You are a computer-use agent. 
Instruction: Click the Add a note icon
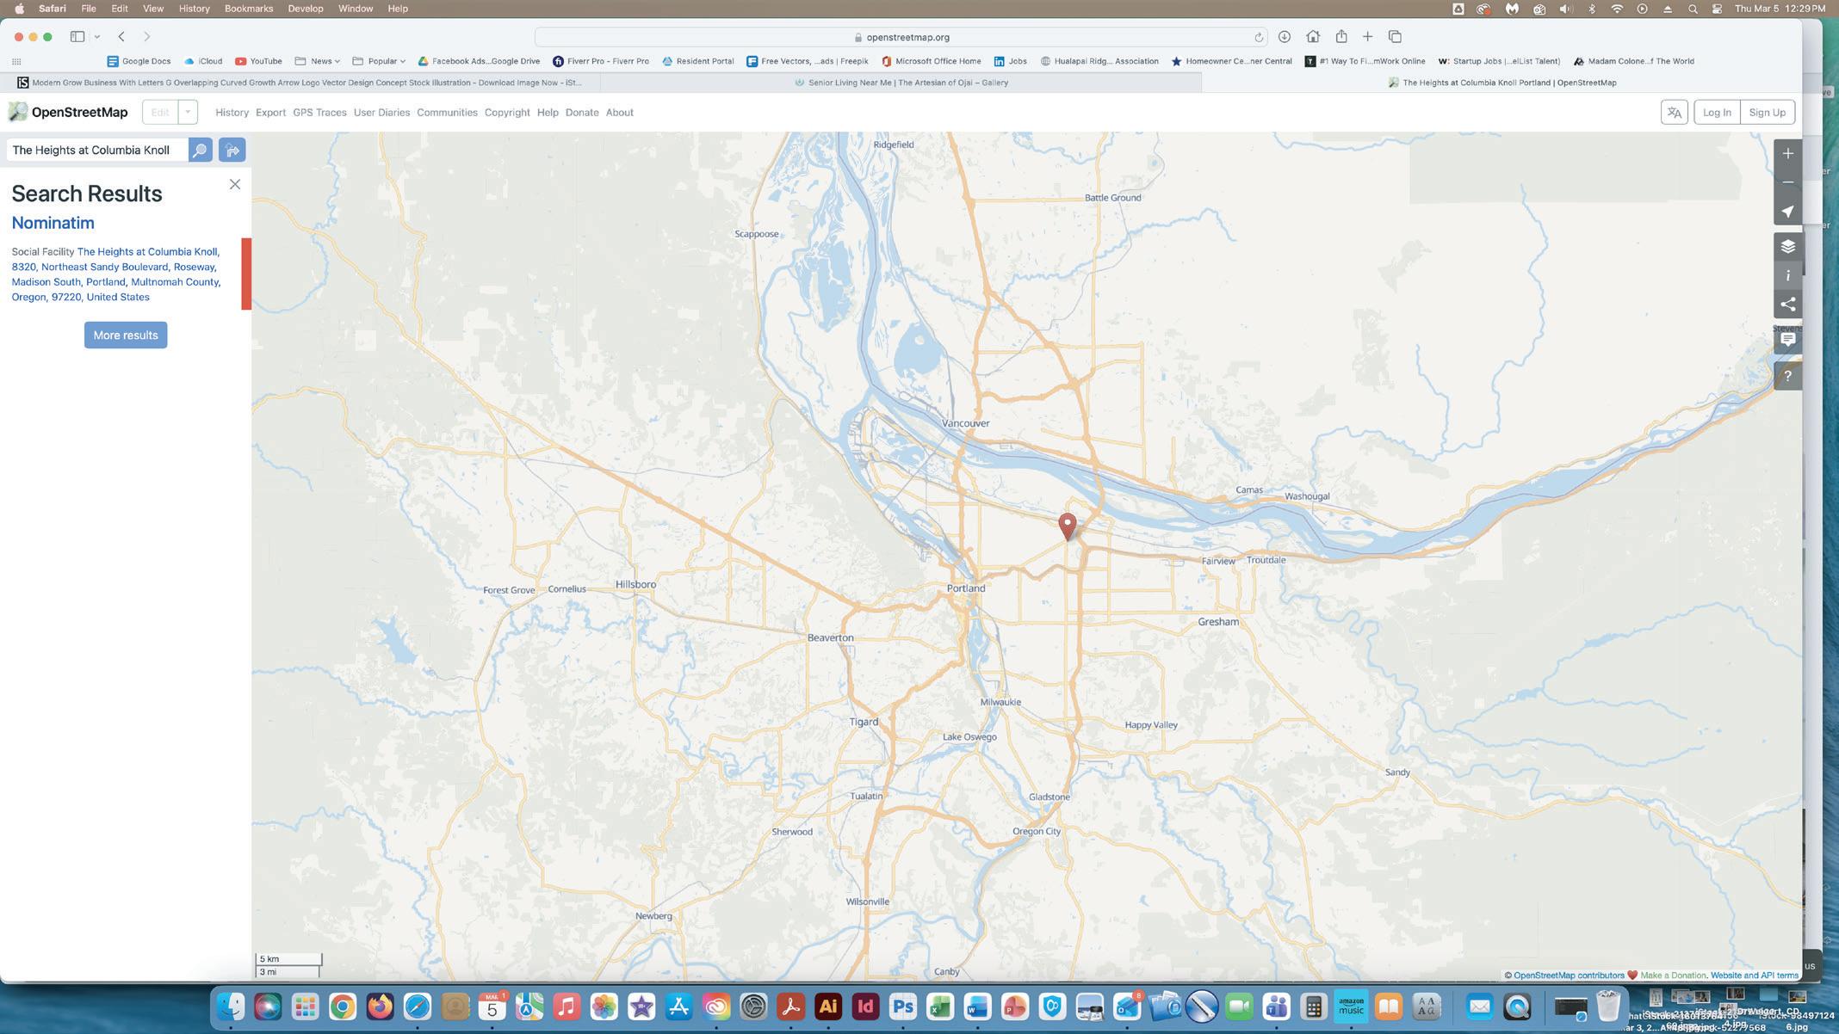point(1787,340)
